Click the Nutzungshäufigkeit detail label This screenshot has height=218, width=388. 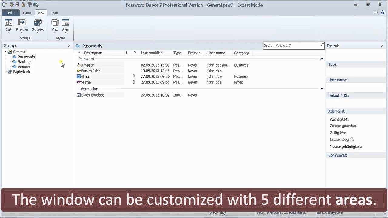(x=346, y=147)
